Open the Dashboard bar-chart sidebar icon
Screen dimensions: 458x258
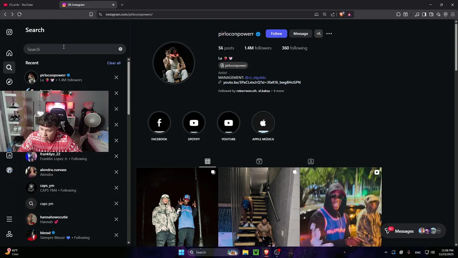point(9,155)
